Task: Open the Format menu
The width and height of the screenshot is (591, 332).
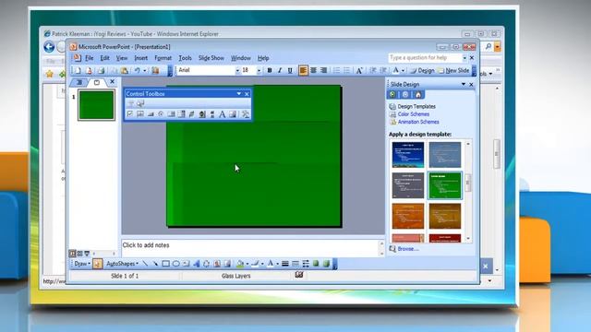Action: [163, 58]
